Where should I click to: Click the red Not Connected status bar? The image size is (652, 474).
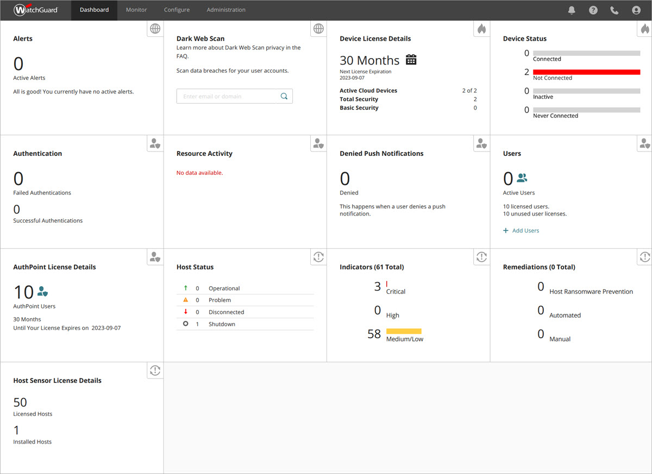pos(586,71)
